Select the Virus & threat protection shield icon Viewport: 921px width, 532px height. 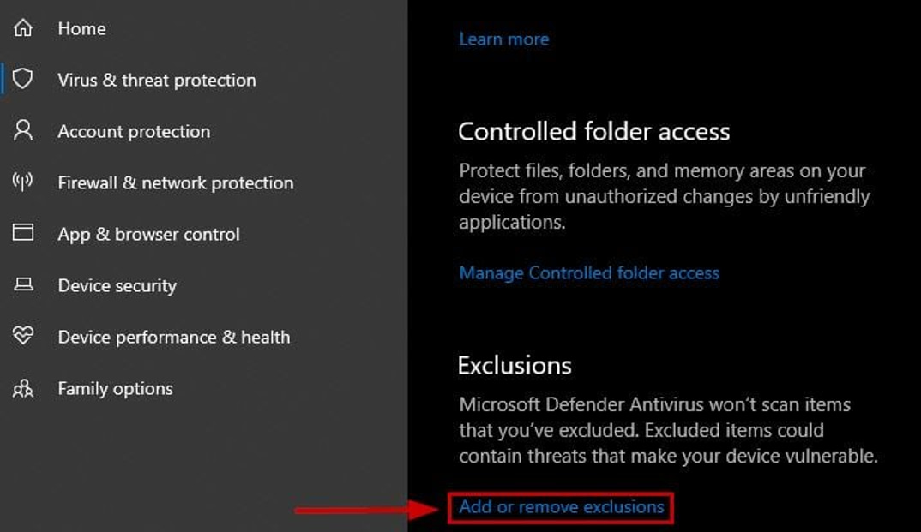23,80
